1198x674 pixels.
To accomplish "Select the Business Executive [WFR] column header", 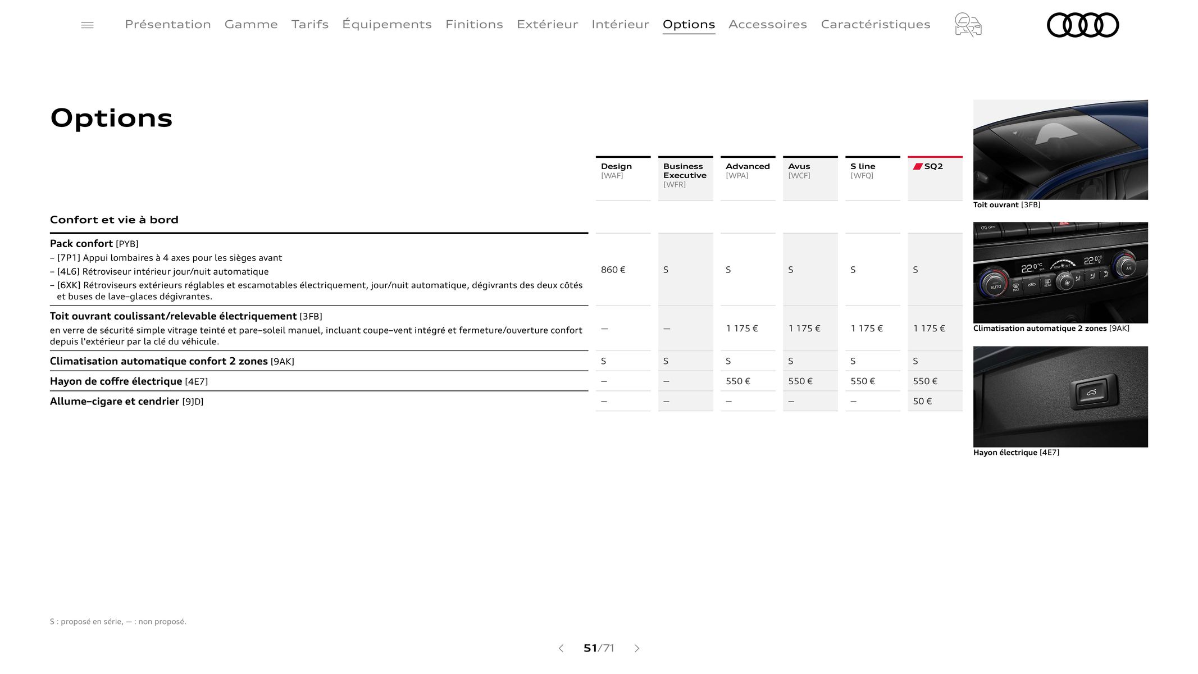I will (x=685, y=178).
